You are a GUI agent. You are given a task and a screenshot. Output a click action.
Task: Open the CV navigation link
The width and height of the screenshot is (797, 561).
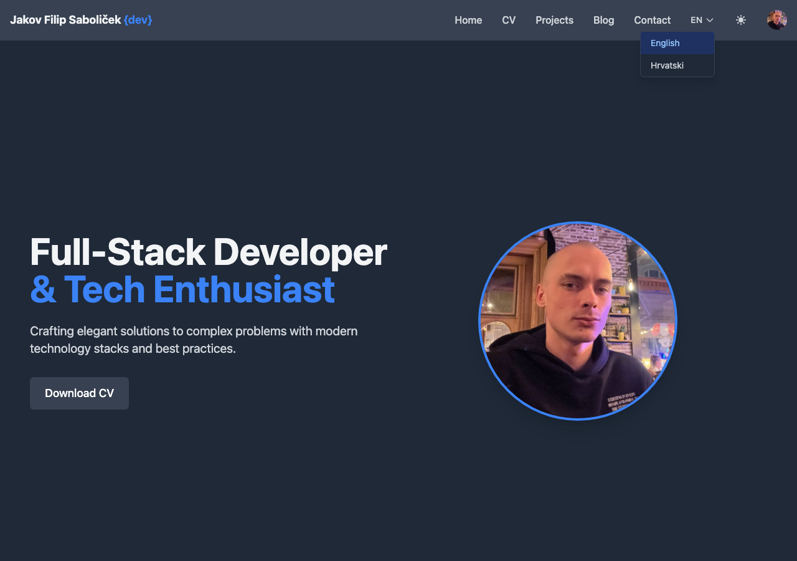pyautogui.click(x=509, y=20)
